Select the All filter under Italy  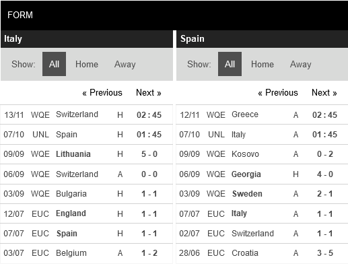[x=54, y=64]
